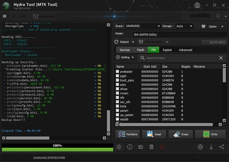Expand the Manual Loader dropdown arrow
The image size is (229, 162).
167,42
